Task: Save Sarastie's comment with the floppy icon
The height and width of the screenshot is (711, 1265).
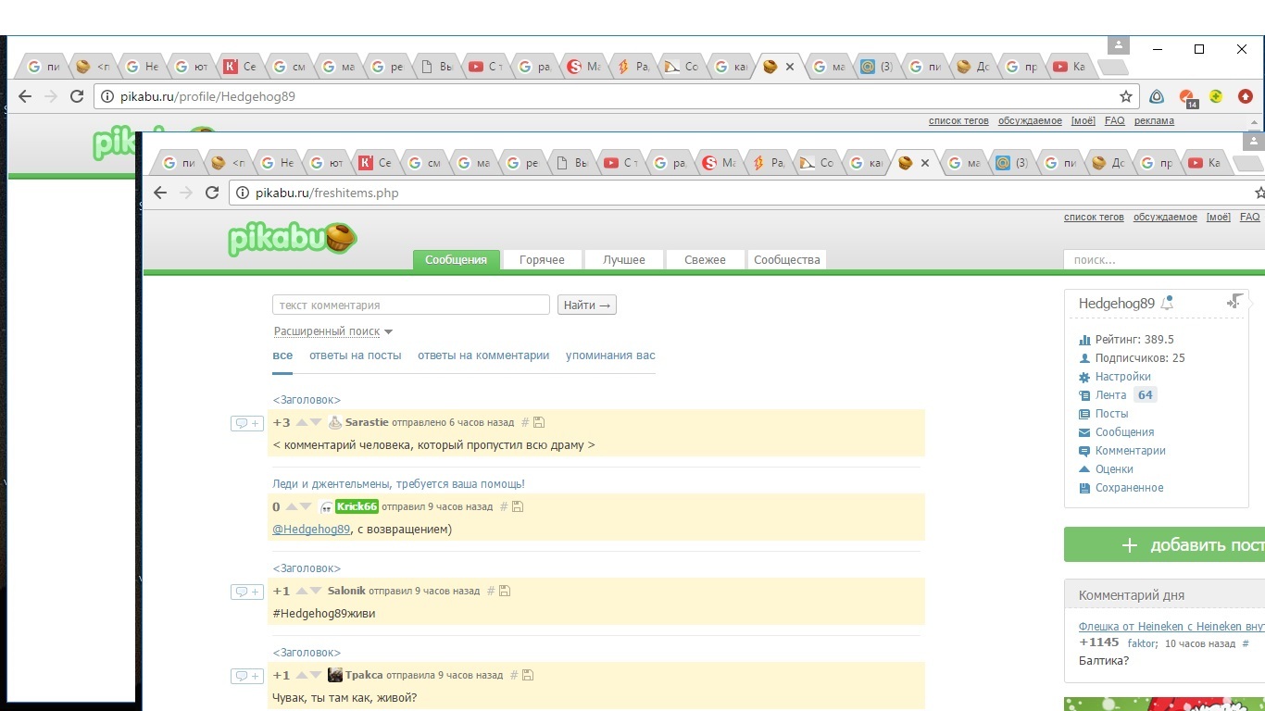Action: 539,423
